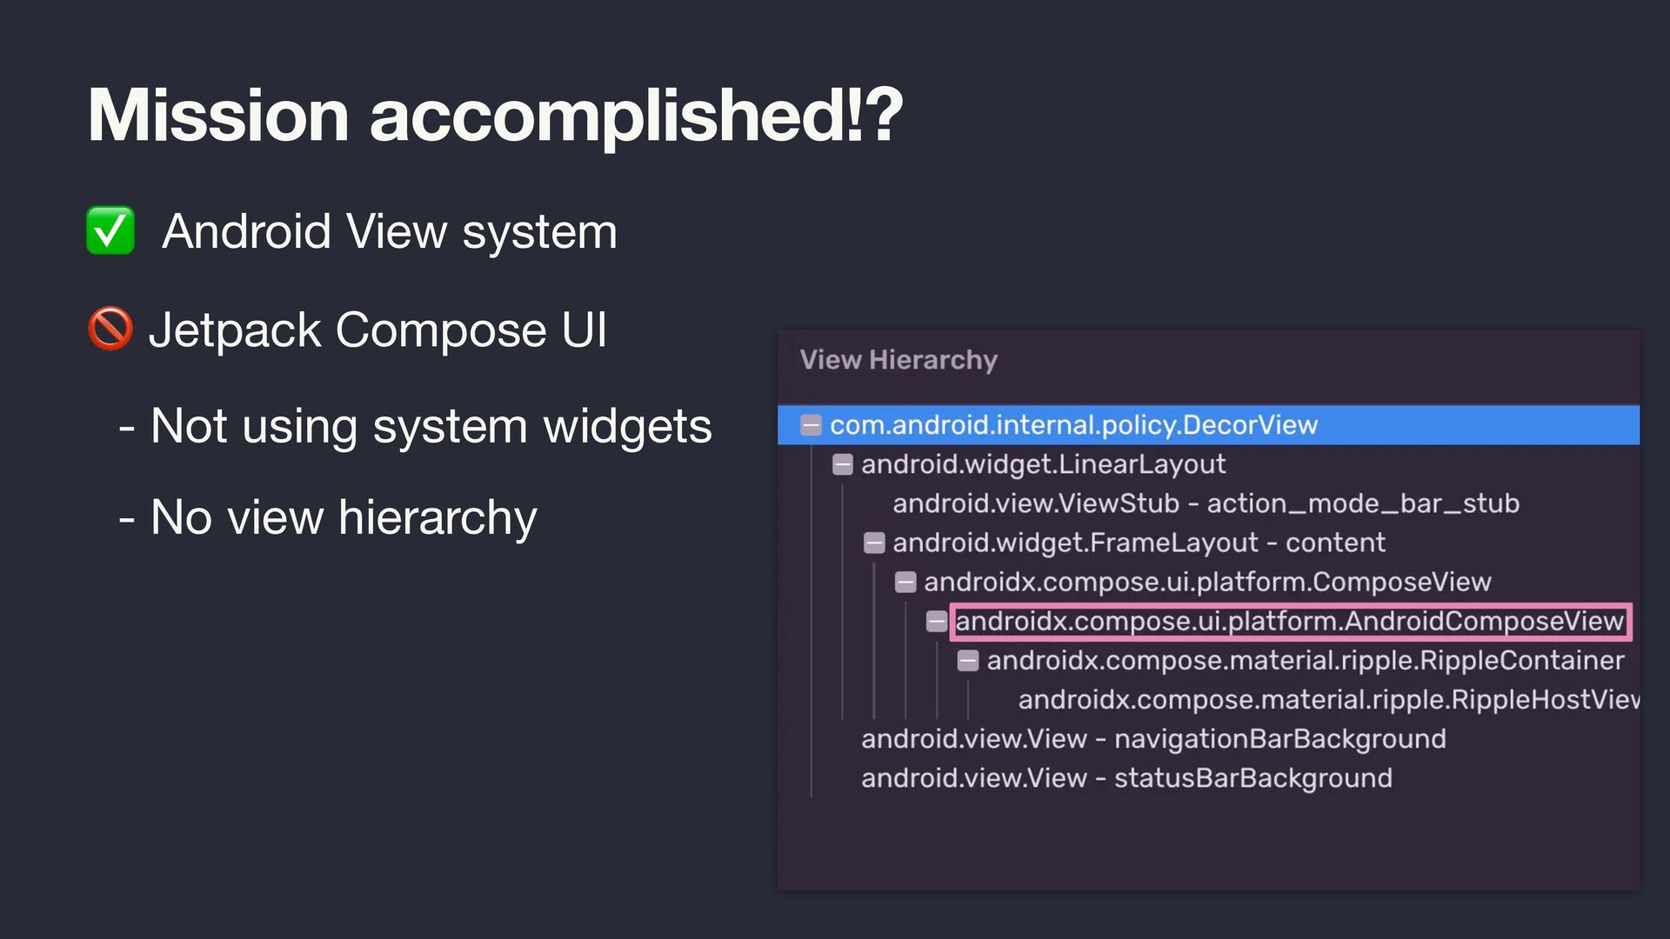Select the com.android.internal.policy.DecorView row
The image size is (1670, 939).
click(1073, 425)
